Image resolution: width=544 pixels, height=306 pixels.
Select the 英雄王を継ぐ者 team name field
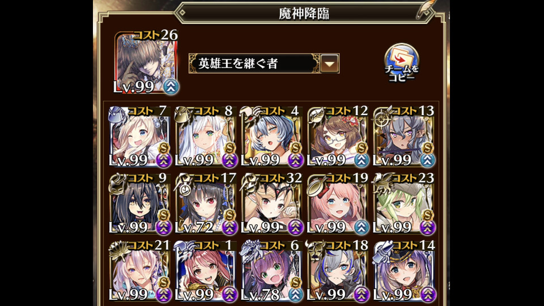tap(255, 63)
